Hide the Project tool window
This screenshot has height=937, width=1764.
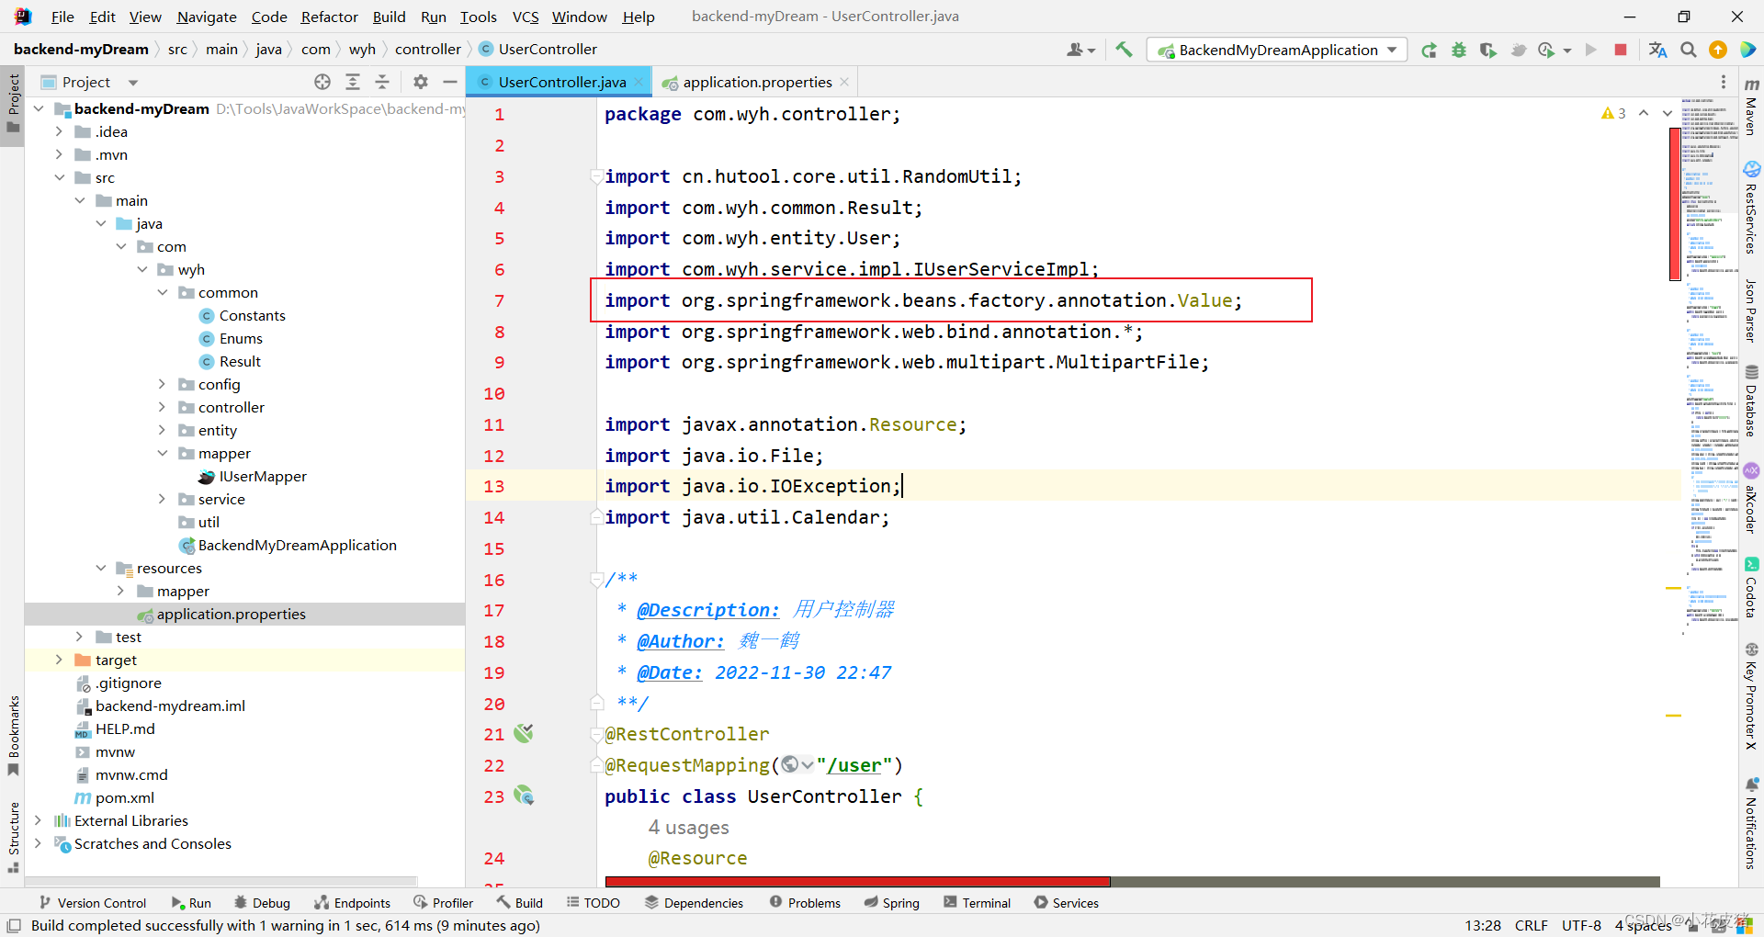click(450, 82)
